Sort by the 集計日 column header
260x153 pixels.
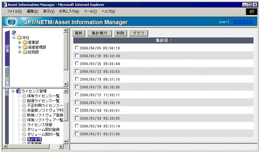coord(163,41)
